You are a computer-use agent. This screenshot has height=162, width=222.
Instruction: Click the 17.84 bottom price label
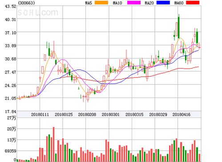click(x=10, y=112)
